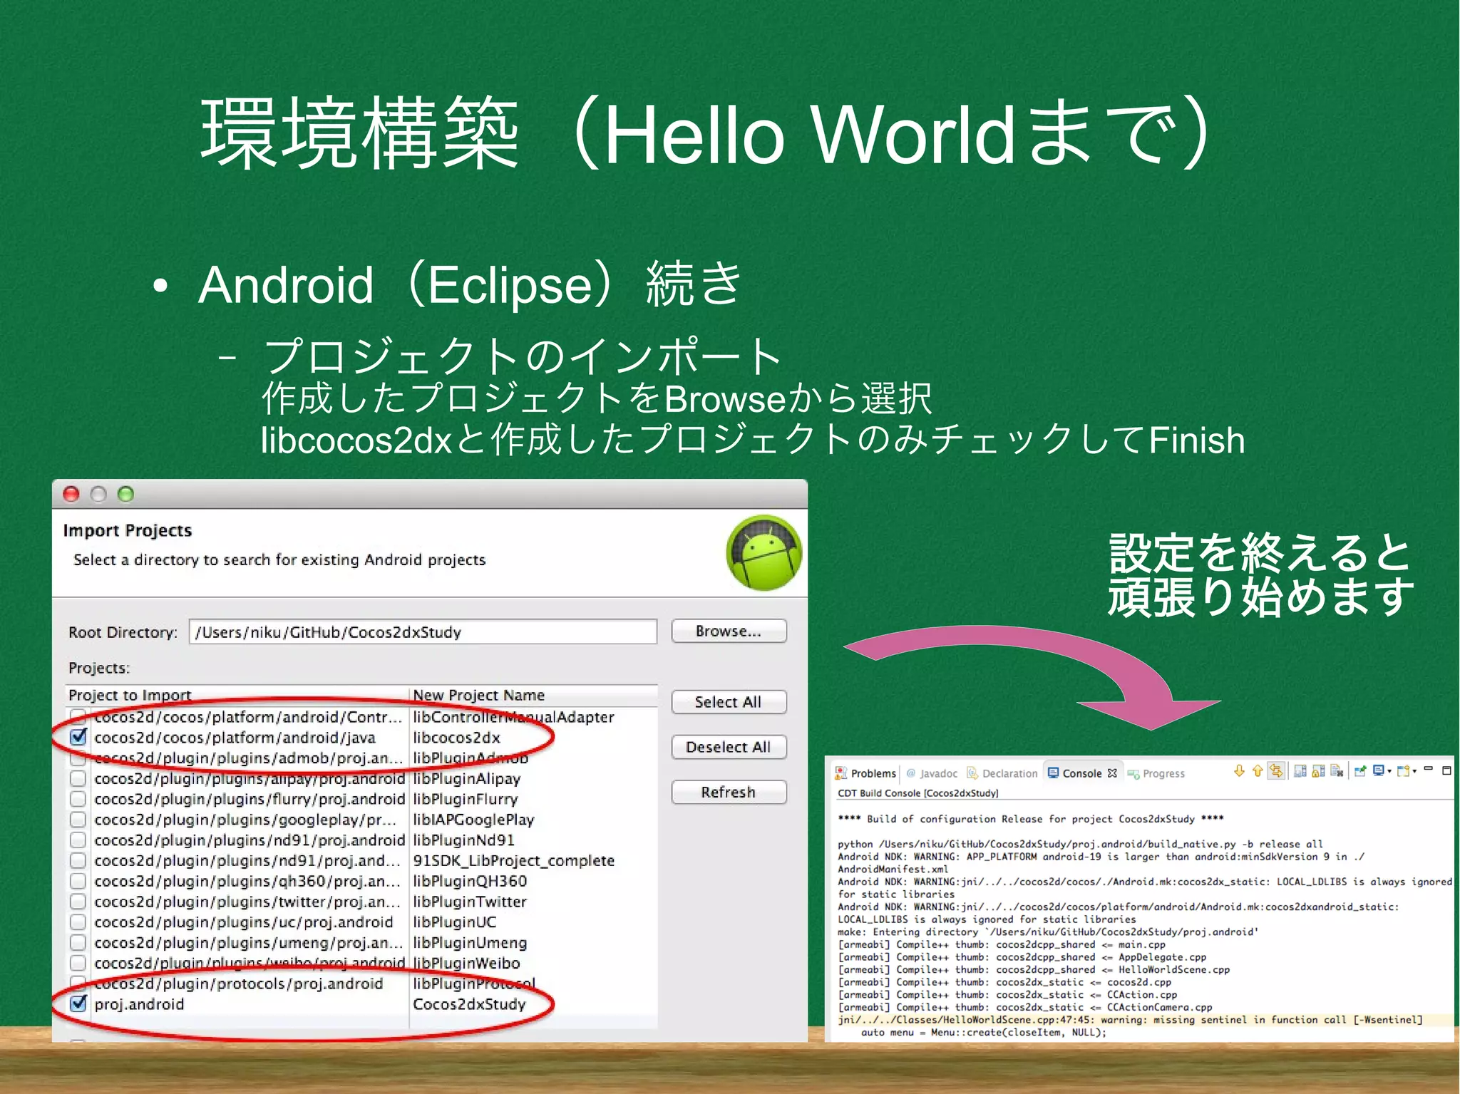Select the libIAPGooglePlay name cell

tap(473, 820)
